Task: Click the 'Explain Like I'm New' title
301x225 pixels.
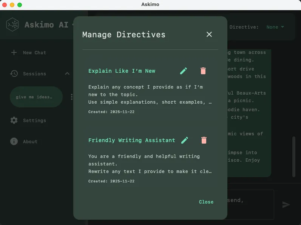Action: 122,71
